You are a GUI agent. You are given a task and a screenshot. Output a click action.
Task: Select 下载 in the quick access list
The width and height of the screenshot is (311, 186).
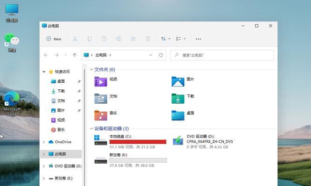pyautogui.click(x=61, y=91)
